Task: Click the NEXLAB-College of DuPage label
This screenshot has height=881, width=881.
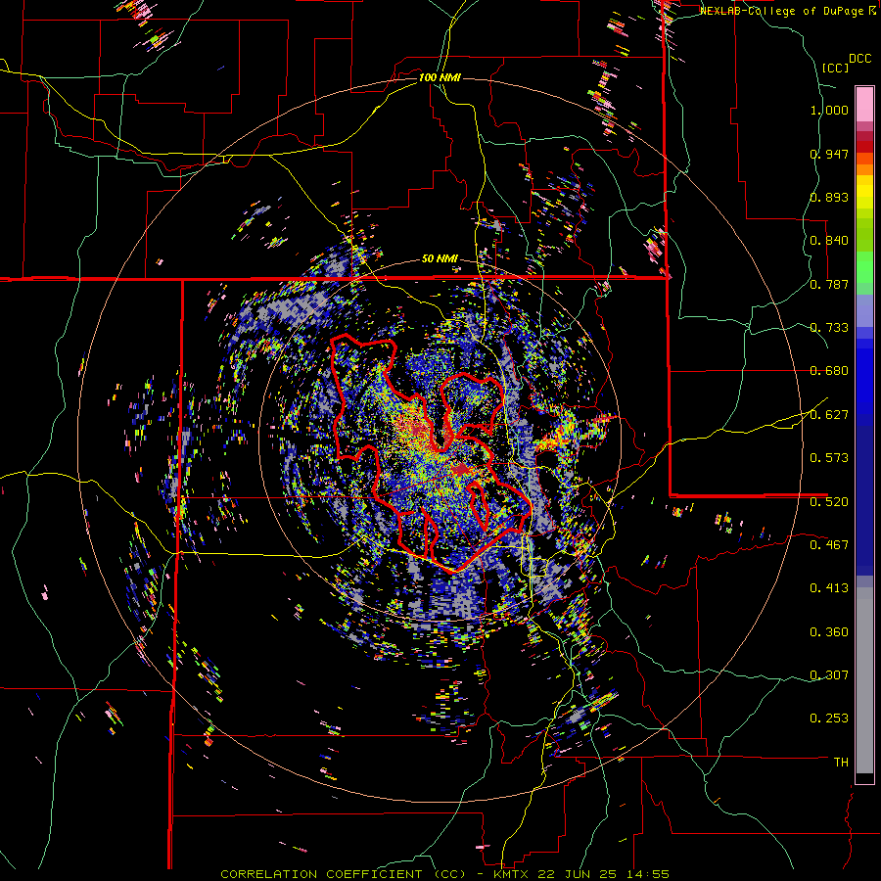Action: pos(783,11)
